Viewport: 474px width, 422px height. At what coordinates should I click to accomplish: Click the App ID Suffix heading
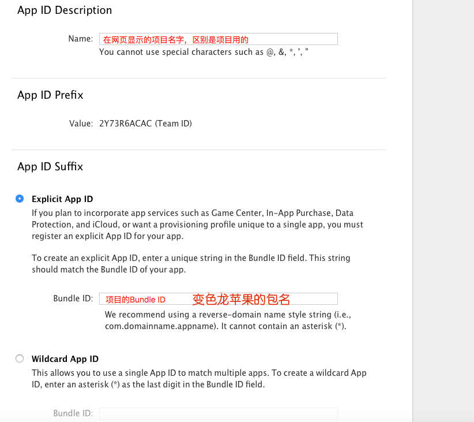coord(50,166)
